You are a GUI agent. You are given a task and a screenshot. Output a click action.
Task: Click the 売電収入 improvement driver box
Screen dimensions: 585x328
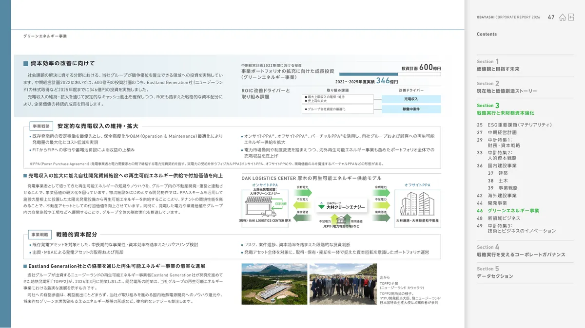tap(411, 99)
